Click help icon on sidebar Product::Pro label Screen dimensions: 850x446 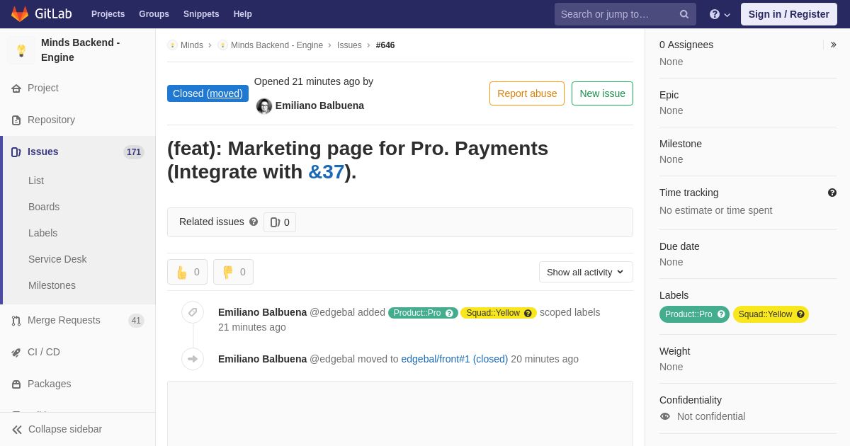point(721,314)
